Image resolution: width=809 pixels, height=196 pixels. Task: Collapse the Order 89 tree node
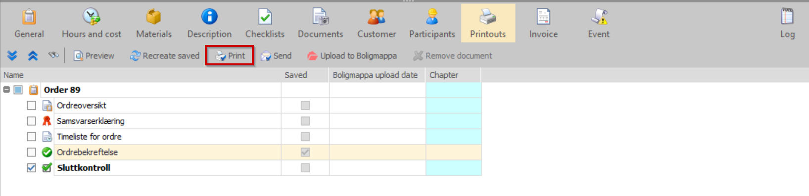(x=6, y=90)
